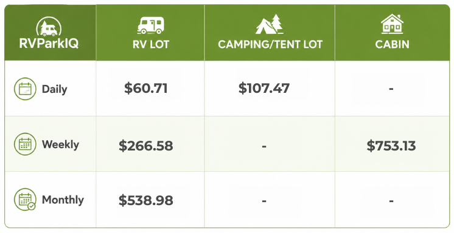Viewport: 454px width, 233px height.
Task: Click the Daily row label
Action: tap(54, 89)
